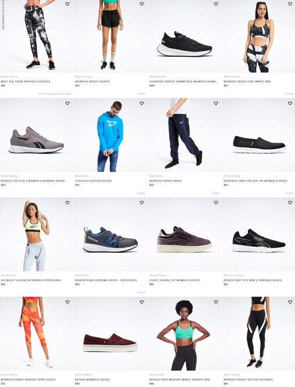View the blue Classics Vector Hoodie image
The height and width of the screenshot is (387, 295).
pyautogui.click(x=110, y=135)
